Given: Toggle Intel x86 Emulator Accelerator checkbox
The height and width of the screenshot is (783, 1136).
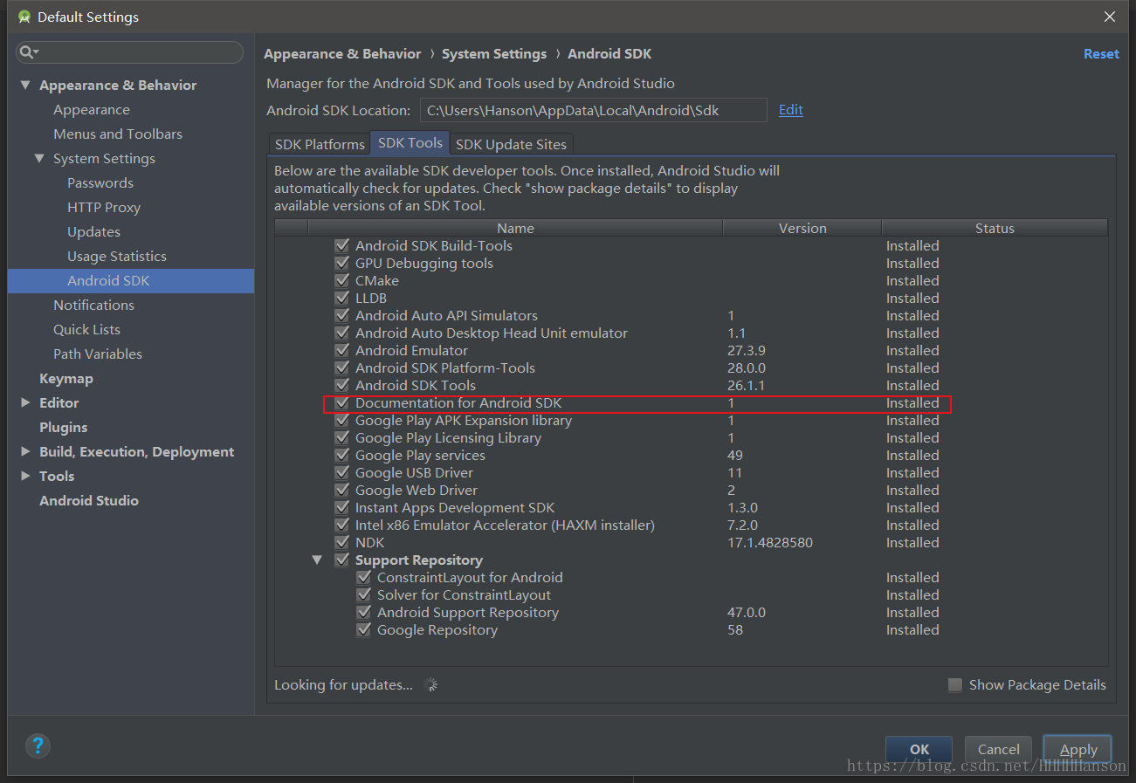Looking at the screenshot, I should click(x=342, y=525).
